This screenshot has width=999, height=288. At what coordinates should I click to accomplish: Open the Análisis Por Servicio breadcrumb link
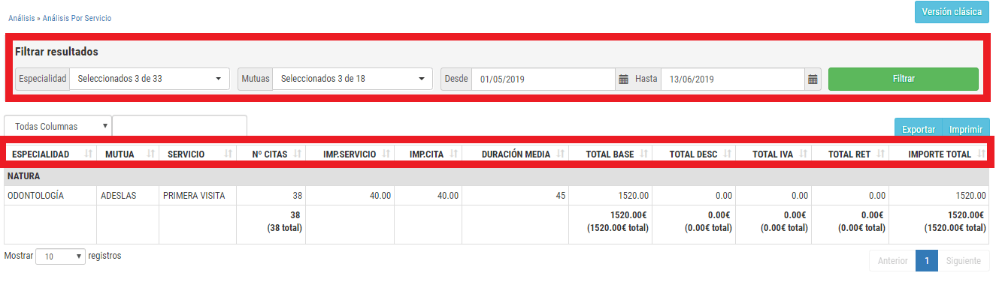coord(77,18)
